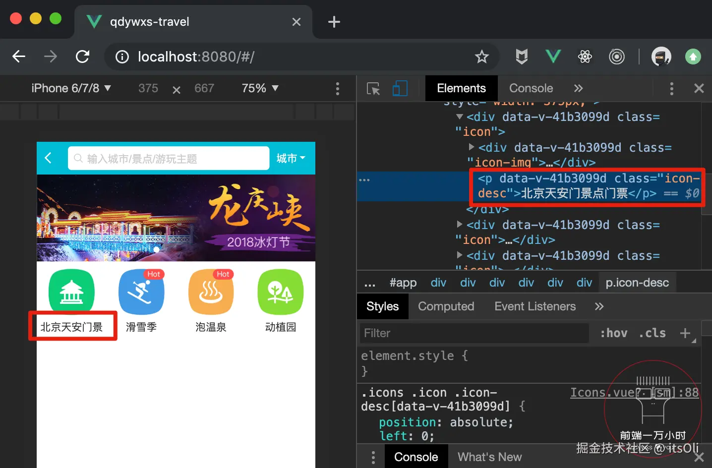View site information icon in address bar
The image size is (712, 468).
pos(122,57)
